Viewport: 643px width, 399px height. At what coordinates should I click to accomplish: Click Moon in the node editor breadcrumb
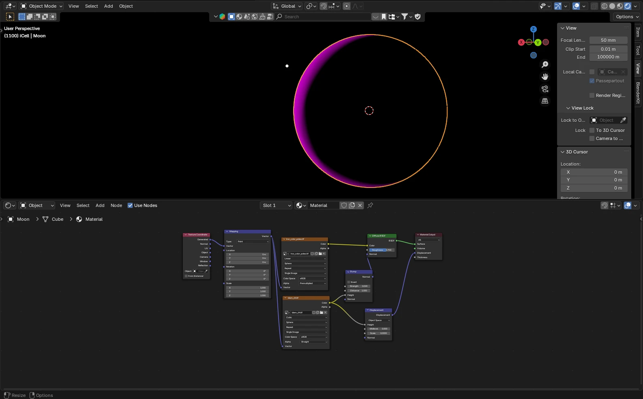(x=23, y=219)
